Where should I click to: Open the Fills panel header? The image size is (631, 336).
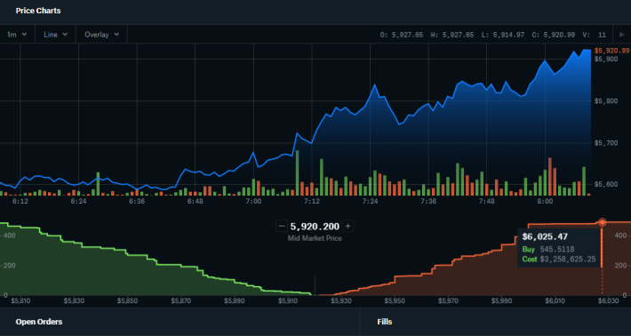coord(385,322)
